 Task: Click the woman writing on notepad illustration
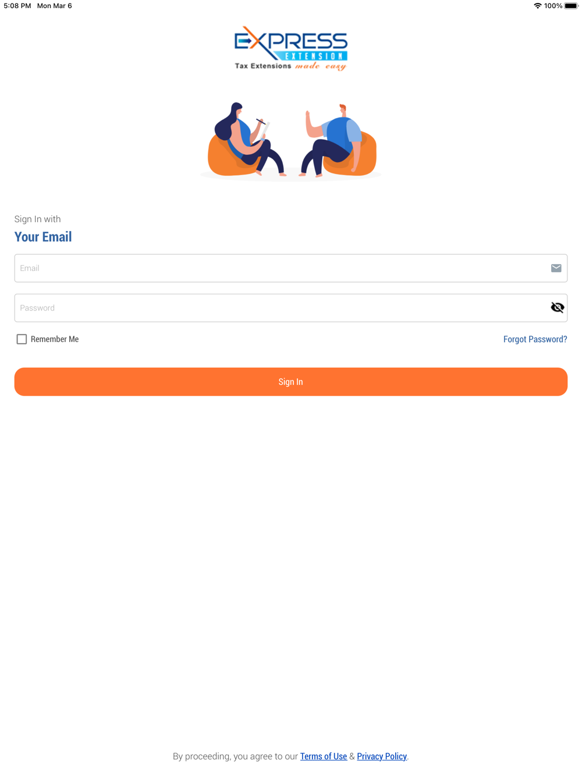[x=247, y=140]
